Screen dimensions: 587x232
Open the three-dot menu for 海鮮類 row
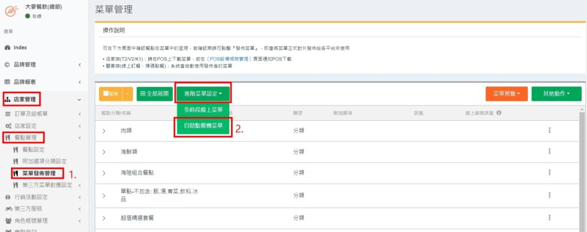549,152
